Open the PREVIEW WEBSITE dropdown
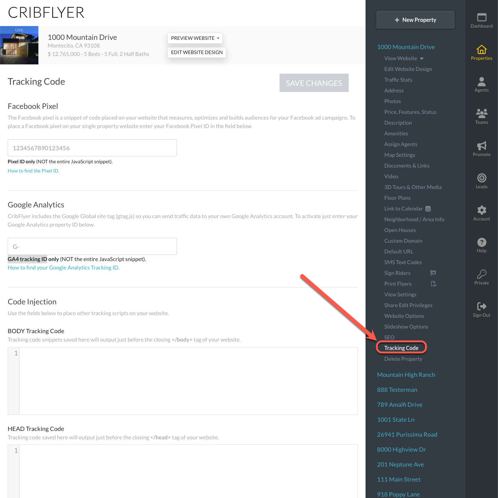Screen dimensions: 498x498 (195, 38)
